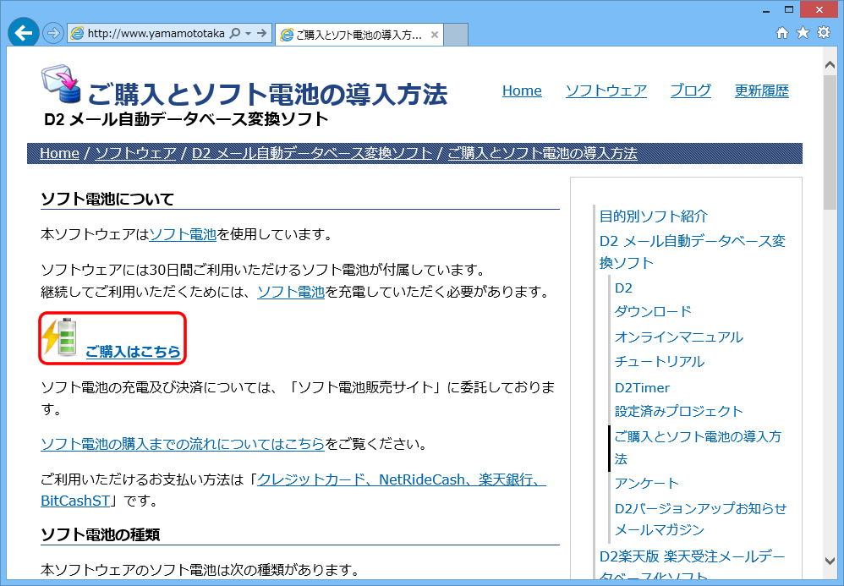
Task: Open the ソフトウェア navigation menu item
Action: click(x=606, y=90)
